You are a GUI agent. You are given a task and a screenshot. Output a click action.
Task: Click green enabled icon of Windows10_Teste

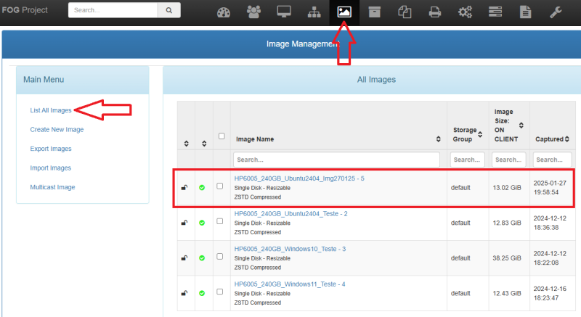click(202, 258)
